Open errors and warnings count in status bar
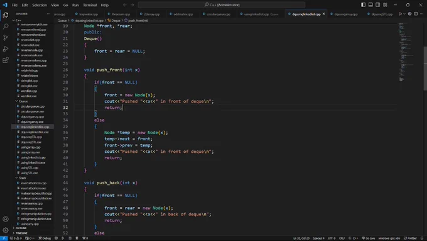 (x=16, y=238)
